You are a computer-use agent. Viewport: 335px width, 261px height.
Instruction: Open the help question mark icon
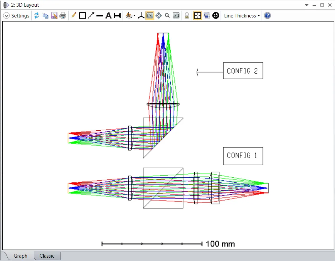coord(267,16)
